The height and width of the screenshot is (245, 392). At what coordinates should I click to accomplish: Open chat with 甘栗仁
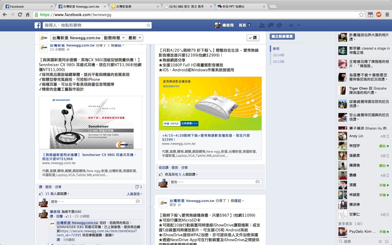364,215
